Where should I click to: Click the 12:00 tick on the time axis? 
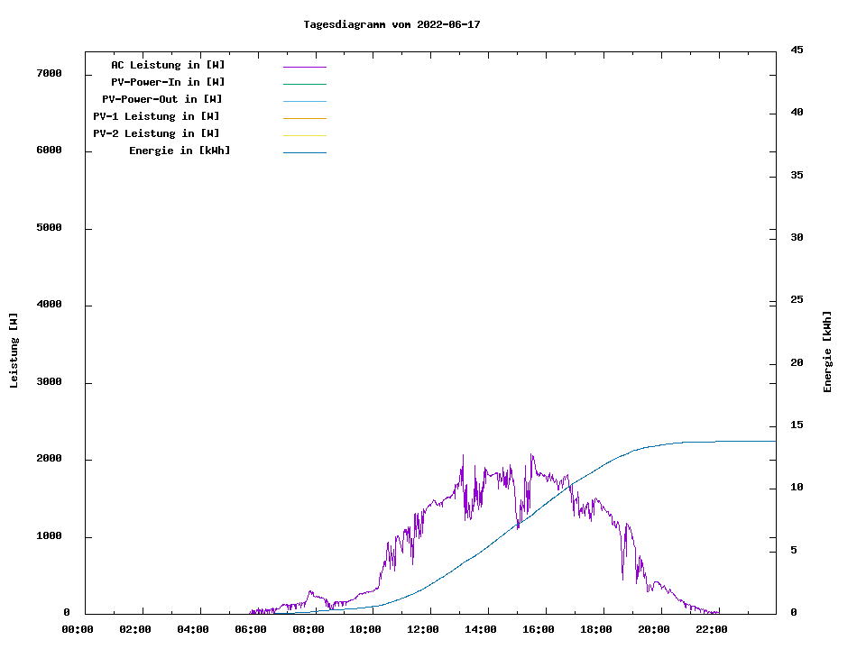(423, 629)
